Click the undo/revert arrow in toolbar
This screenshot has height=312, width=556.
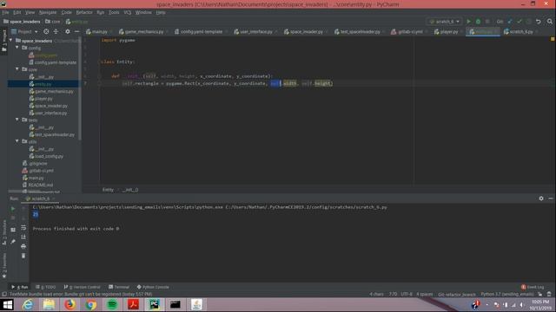click(539, 22)
